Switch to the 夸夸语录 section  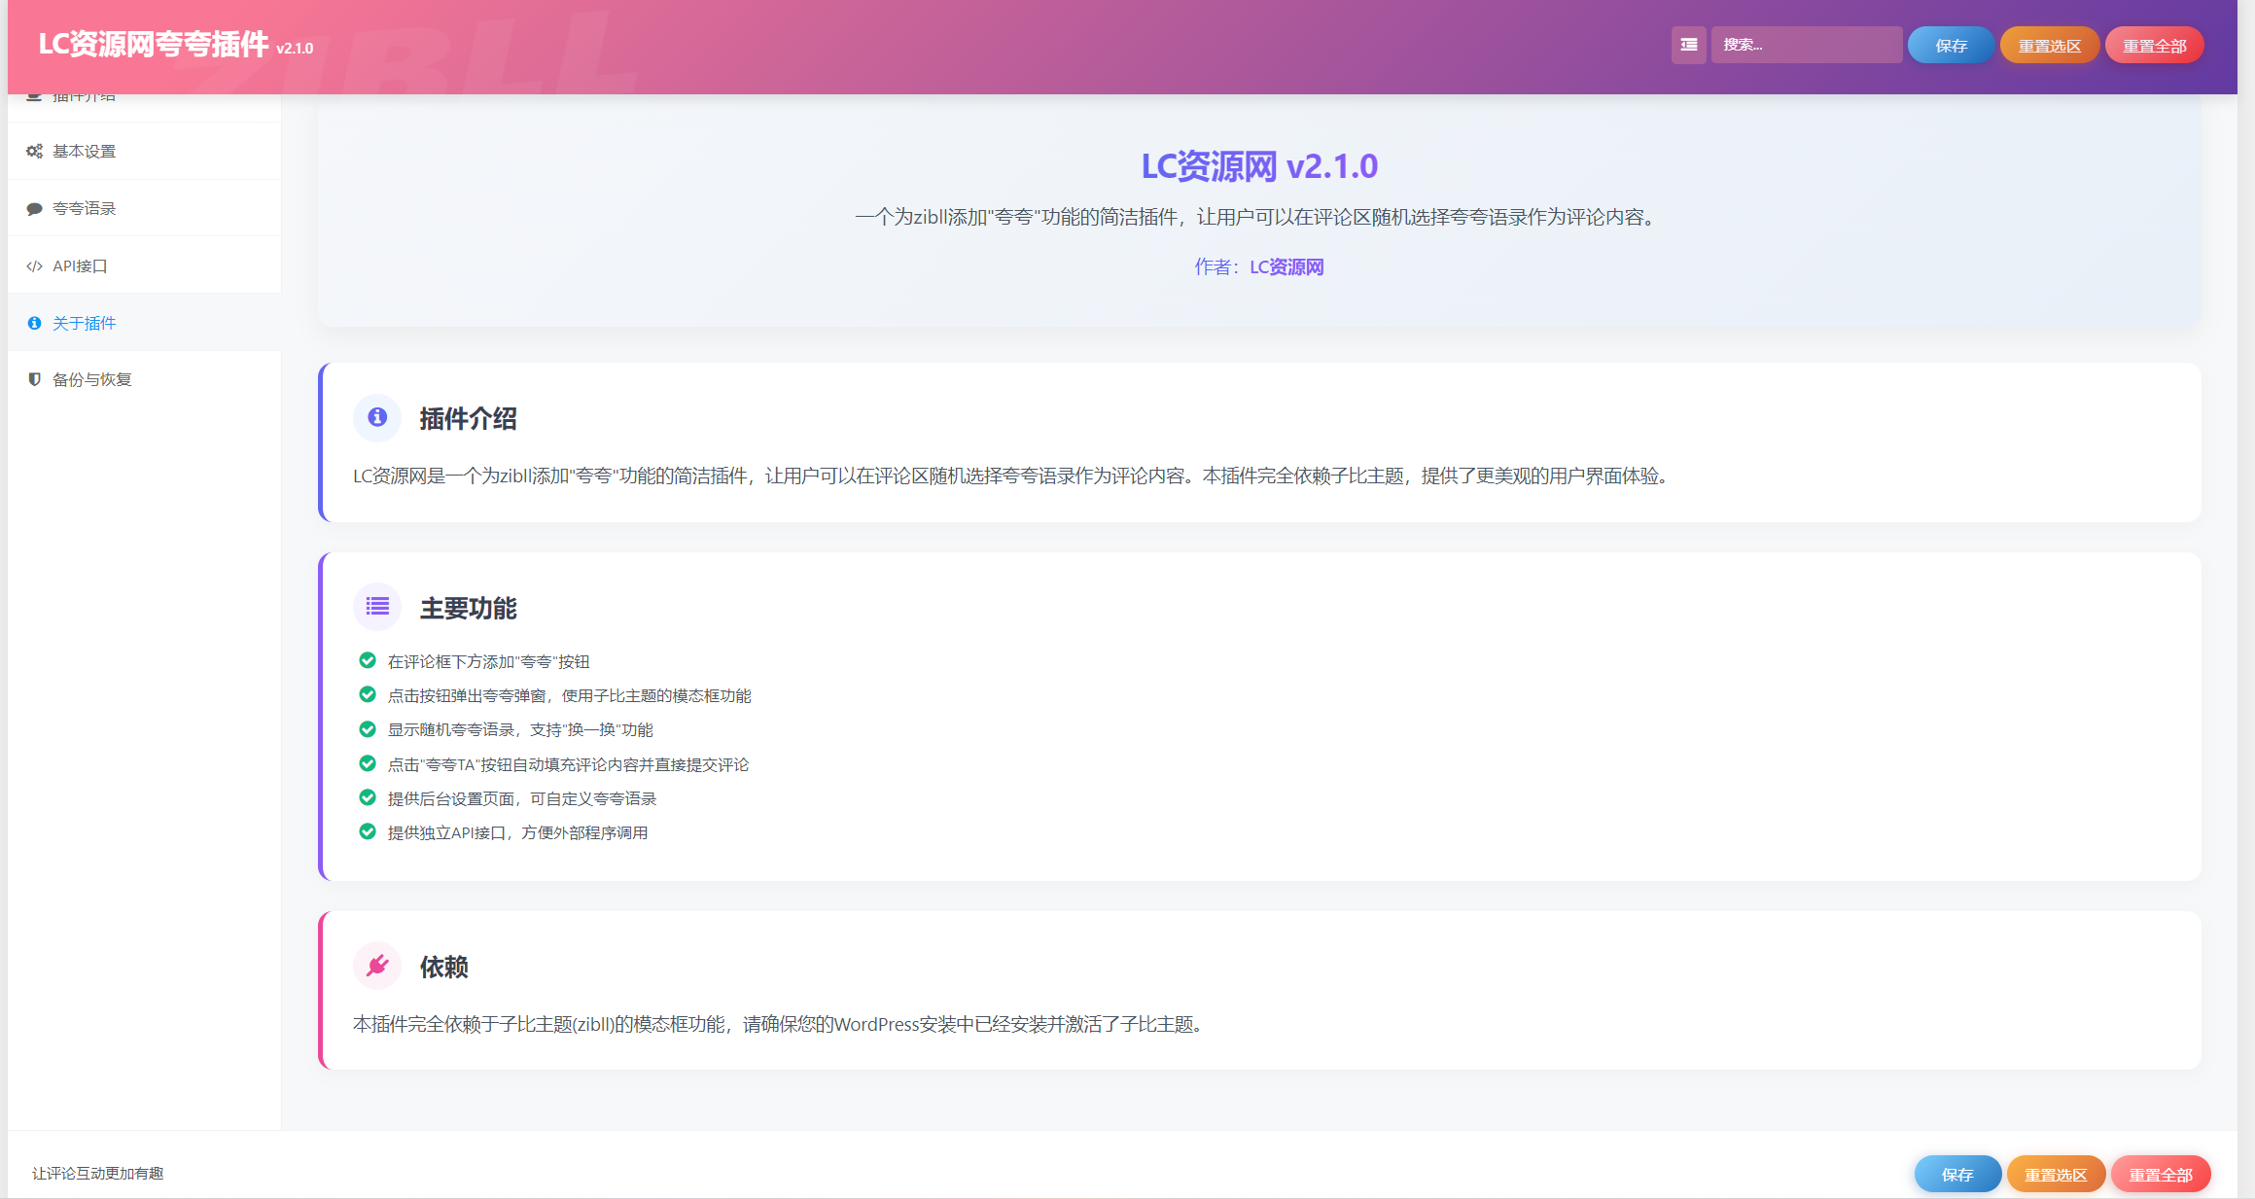[x=85, y=209]
